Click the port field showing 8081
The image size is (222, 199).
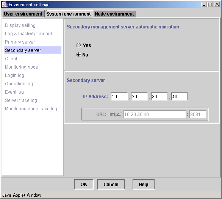198,114
